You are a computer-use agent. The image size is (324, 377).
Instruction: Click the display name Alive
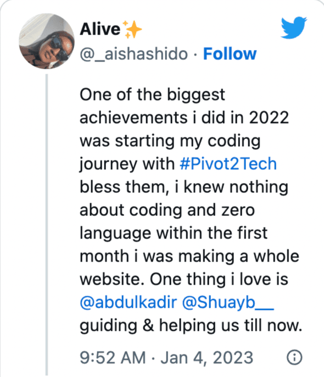click(100, 29)
